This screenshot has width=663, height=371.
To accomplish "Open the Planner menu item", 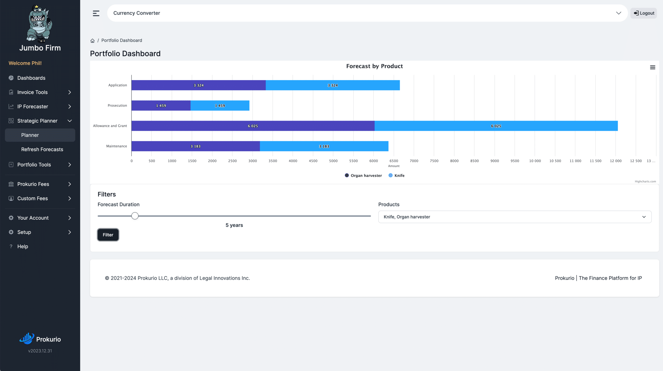I will 40,135.
